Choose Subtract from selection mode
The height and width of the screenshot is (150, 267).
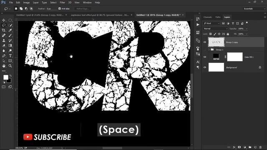coord(26,8)
